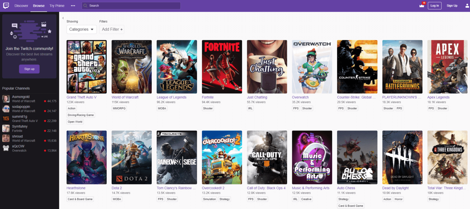The image size is (470, 209).
Task: Collapse the sidebar with the small arrow
Action: point(63,18)
